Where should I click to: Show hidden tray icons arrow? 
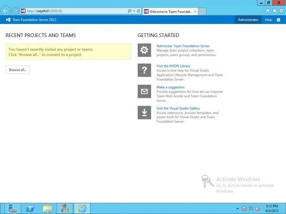pos(237,208)
